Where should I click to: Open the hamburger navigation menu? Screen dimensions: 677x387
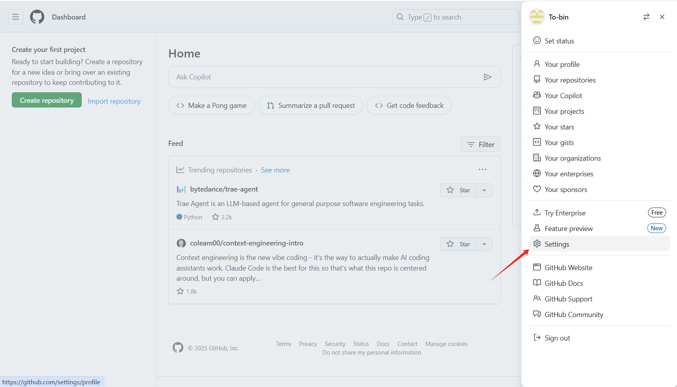(x=16, y=17)
